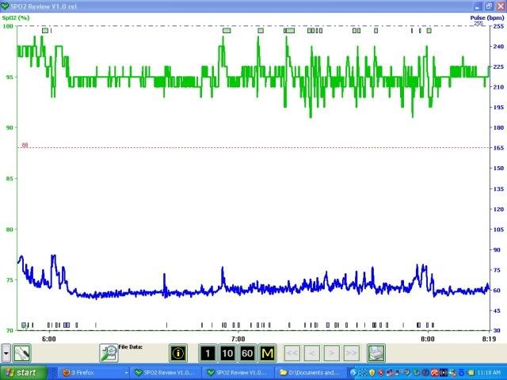Switch to the Firefox taskbar button
Image resolution: width=507 pixels, height=380 pixels.
(x=90, y=372)
